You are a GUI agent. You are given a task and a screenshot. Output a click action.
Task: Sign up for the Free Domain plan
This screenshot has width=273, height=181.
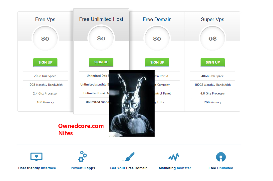(157, 63)
